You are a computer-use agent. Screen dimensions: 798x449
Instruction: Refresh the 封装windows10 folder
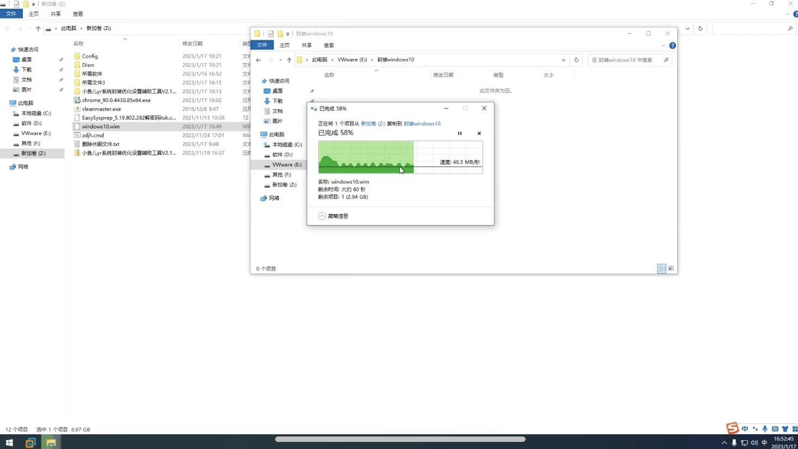coord(576,60)
